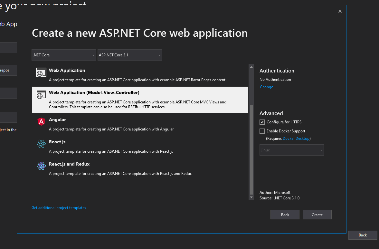This screenshot has height=249, width=379.
Task: Click the Web Application template globe icon
Action: (41, 72)
